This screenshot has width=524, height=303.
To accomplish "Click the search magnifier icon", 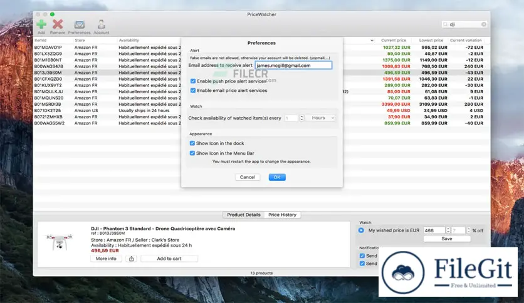I will click(x=446, y=24).
